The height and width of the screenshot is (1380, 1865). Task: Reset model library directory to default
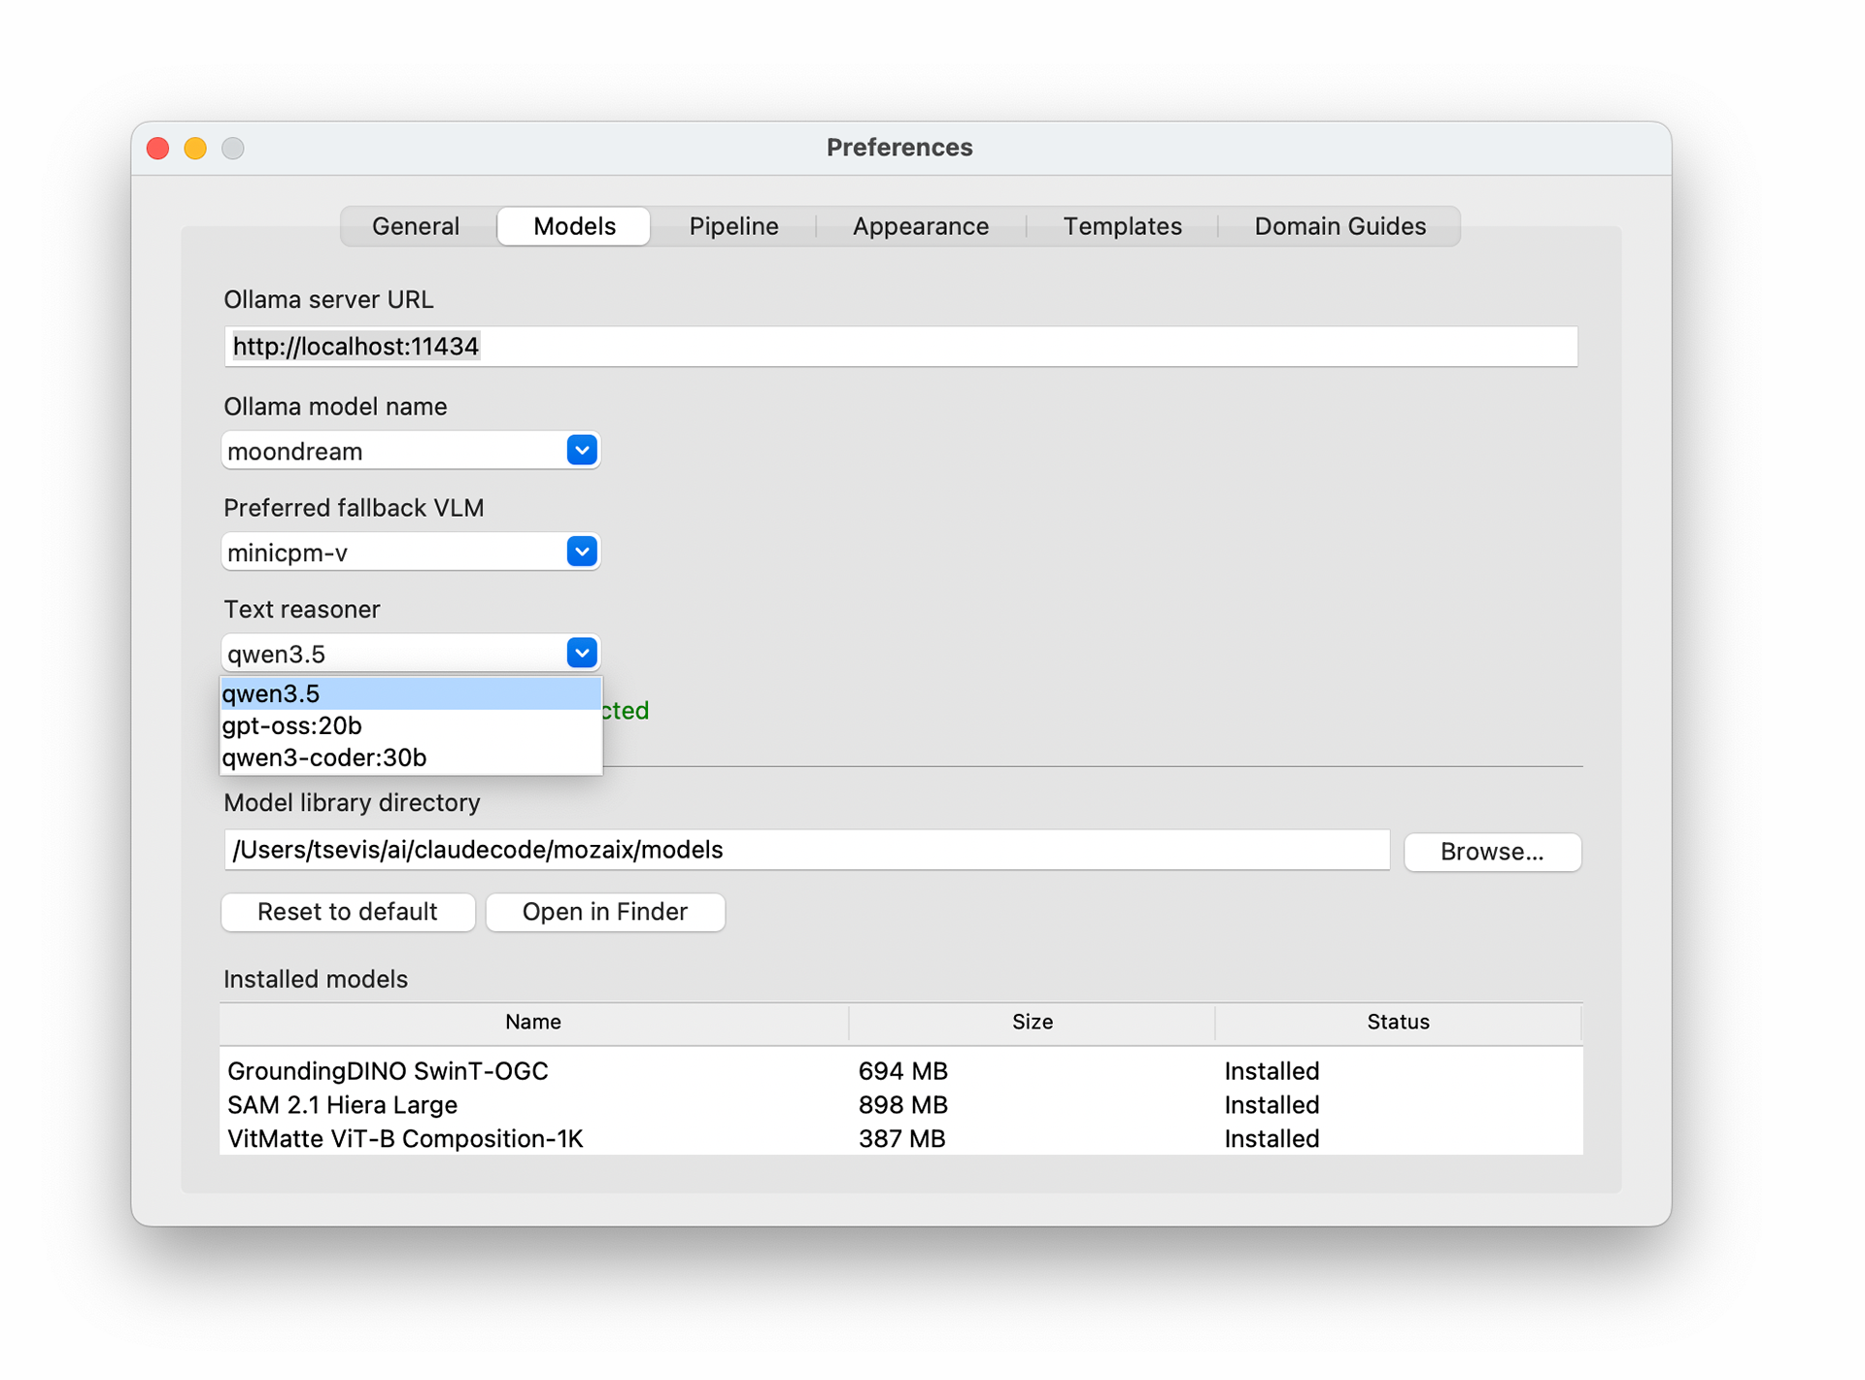tap(347, 911)
